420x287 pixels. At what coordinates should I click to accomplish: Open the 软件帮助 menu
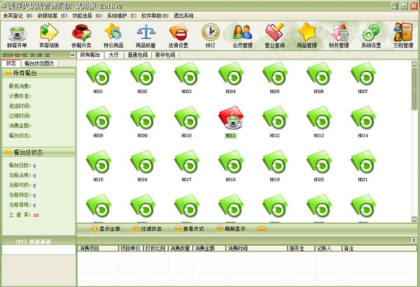point(155,16)
